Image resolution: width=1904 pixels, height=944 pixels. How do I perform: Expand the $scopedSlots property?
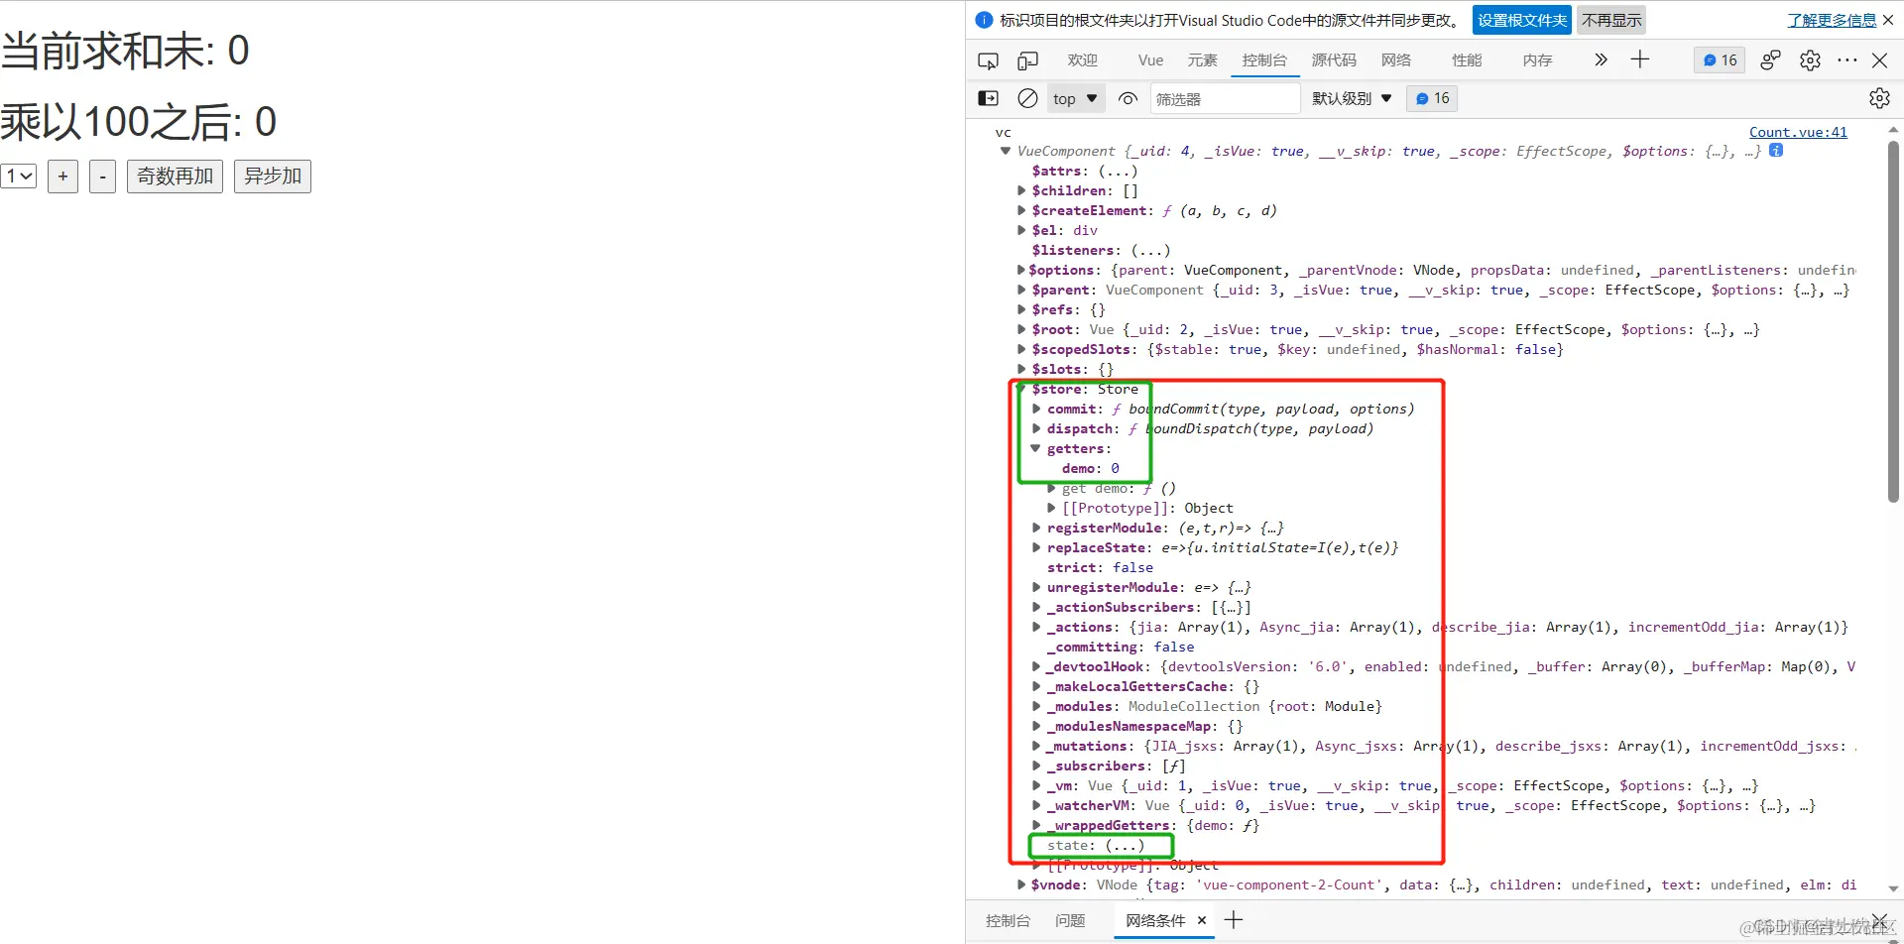(1021, 349)
